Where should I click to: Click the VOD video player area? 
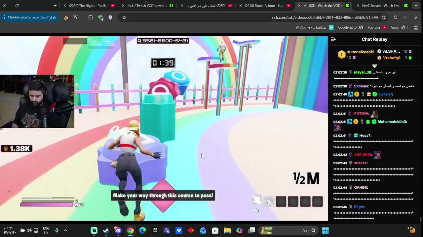coord(164,128)
